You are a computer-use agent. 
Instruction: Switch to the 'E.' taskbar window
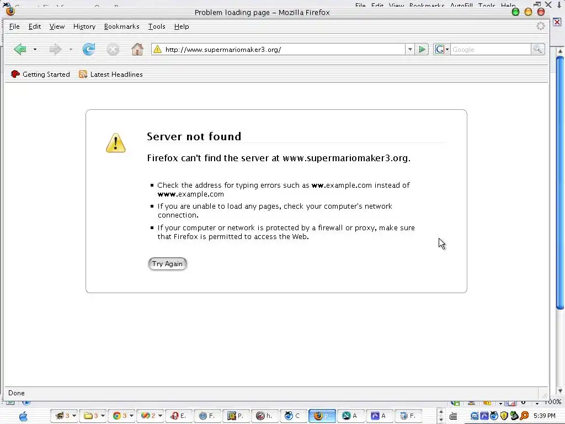178,416
